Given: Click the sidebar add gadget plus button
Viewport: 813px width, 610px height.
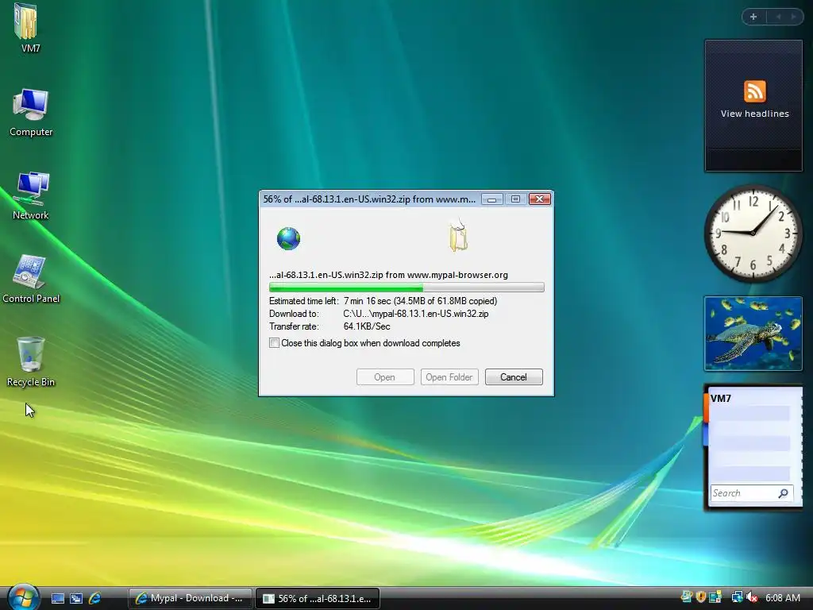Looking at the screenshot, I should (x=753, y=17).
